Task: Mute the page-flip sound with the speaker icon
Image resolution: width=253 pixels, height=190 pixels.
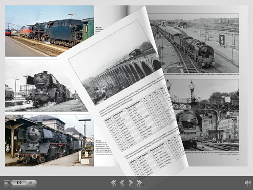Action: (248, 183)
